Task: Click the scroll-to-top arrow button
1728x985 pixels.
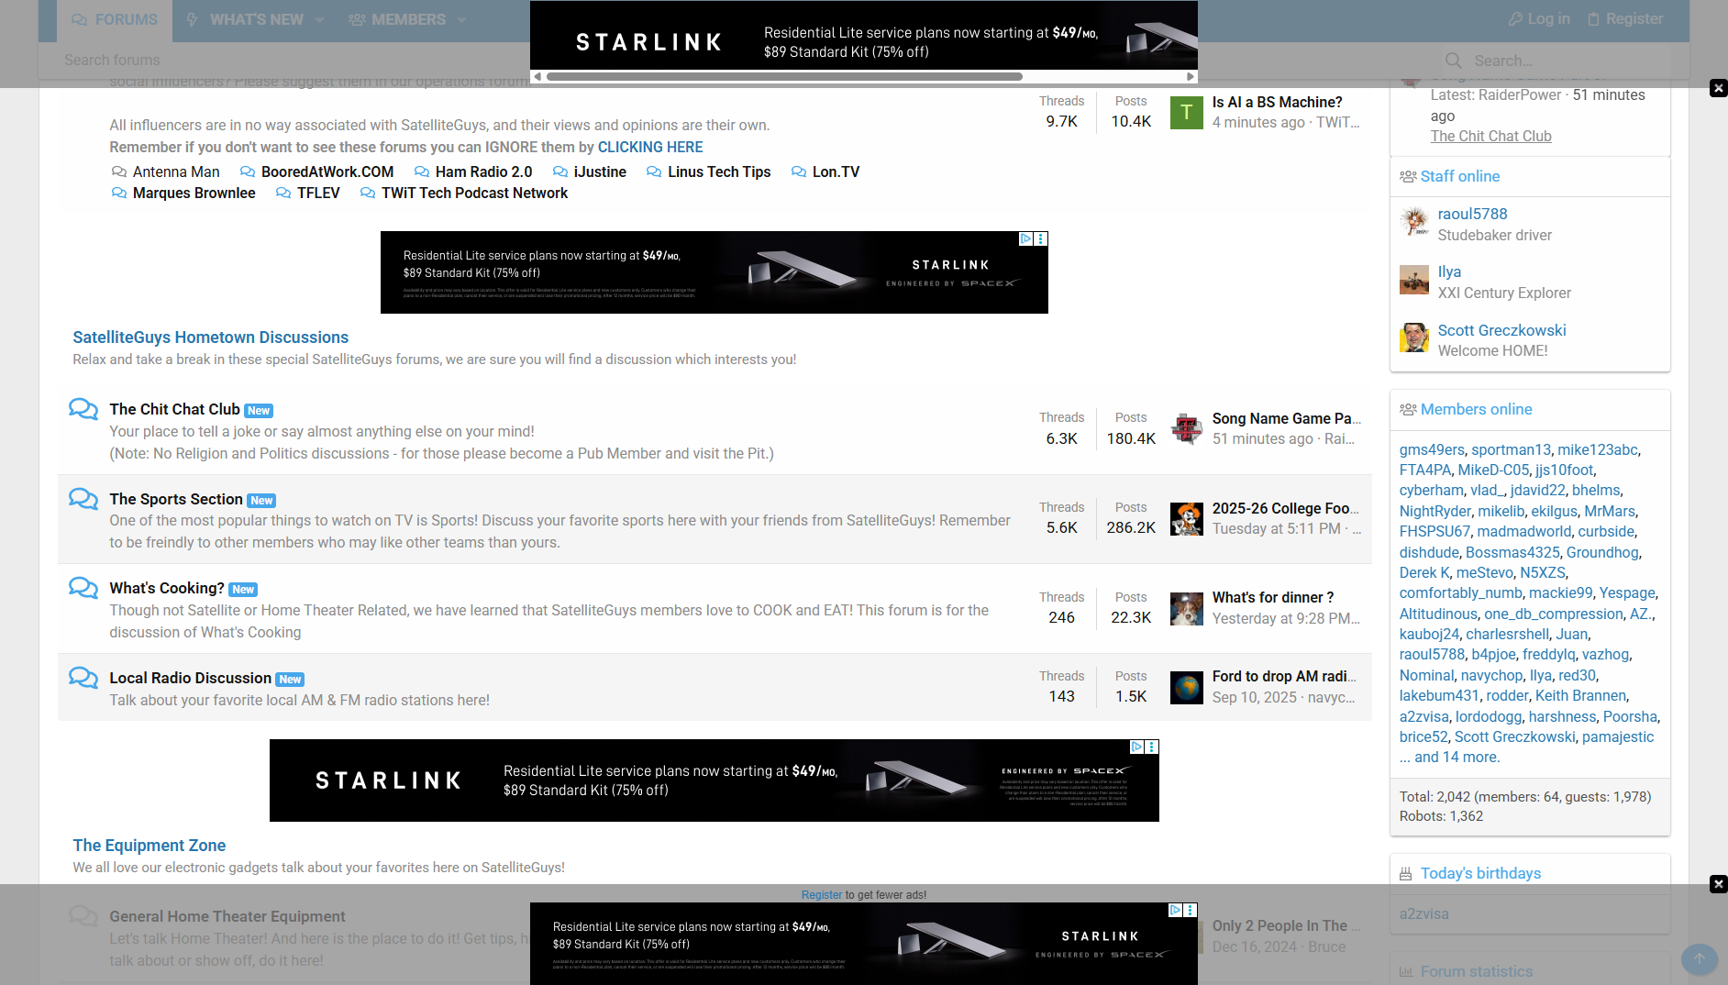Action: click(1699, 958)
